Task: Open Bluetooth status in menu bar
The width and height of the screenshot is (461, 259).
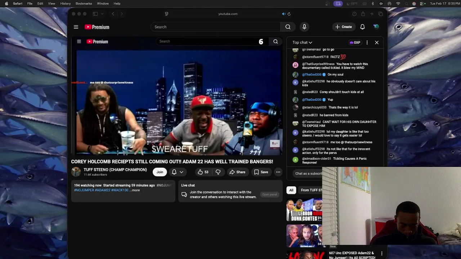Action: (373, 4)
